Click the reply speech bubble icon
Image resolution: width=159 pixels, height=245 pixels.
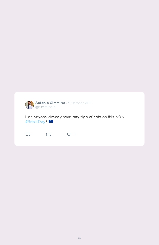[28, 135]
